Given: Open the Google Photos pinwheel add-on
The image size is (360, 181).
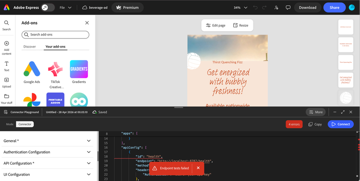Looking at the screenshot, I should [32, 100].
